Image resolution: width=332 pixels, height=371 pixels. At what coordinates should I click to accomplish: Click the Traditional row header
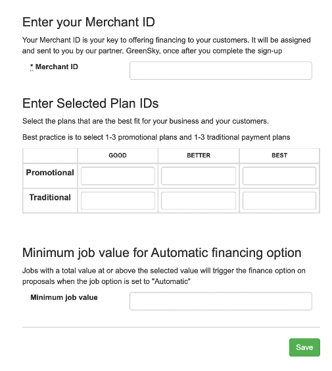50,197
